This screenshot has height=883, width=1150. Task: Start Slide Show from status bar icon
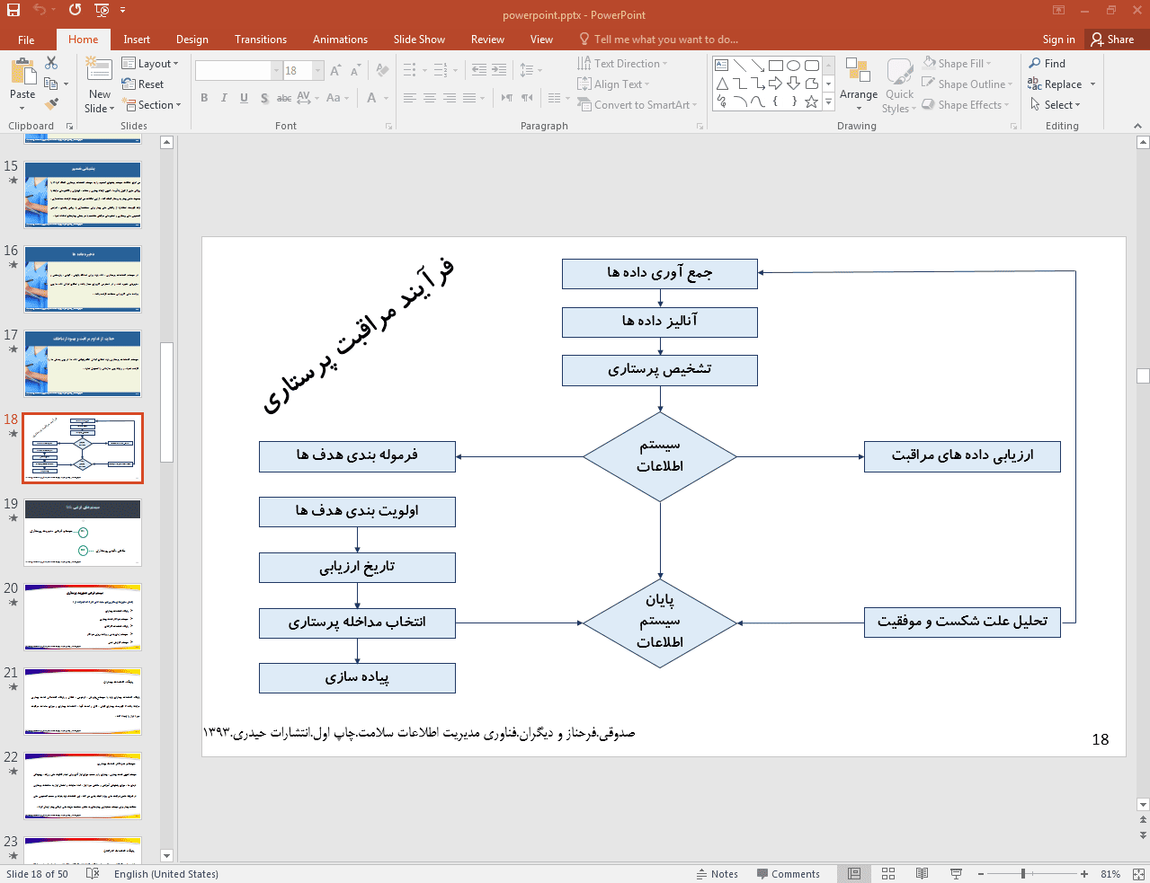click(956, 873)
